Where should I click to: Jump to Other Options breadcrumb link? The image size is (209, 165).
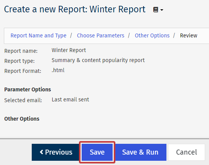(x=152, y=35)
